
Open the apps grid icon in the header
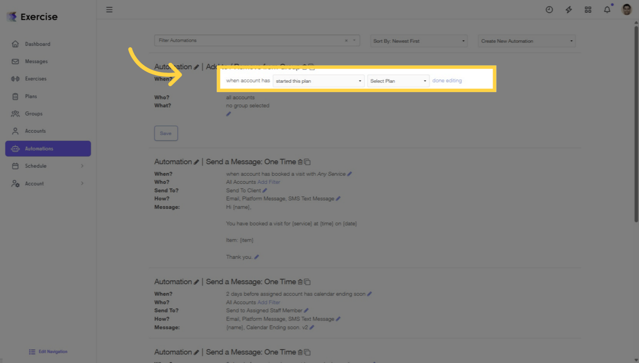(x=588, y=9)
